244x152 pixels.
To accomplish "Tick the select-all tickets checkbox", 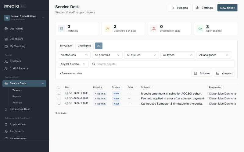I will pos(59,87).
